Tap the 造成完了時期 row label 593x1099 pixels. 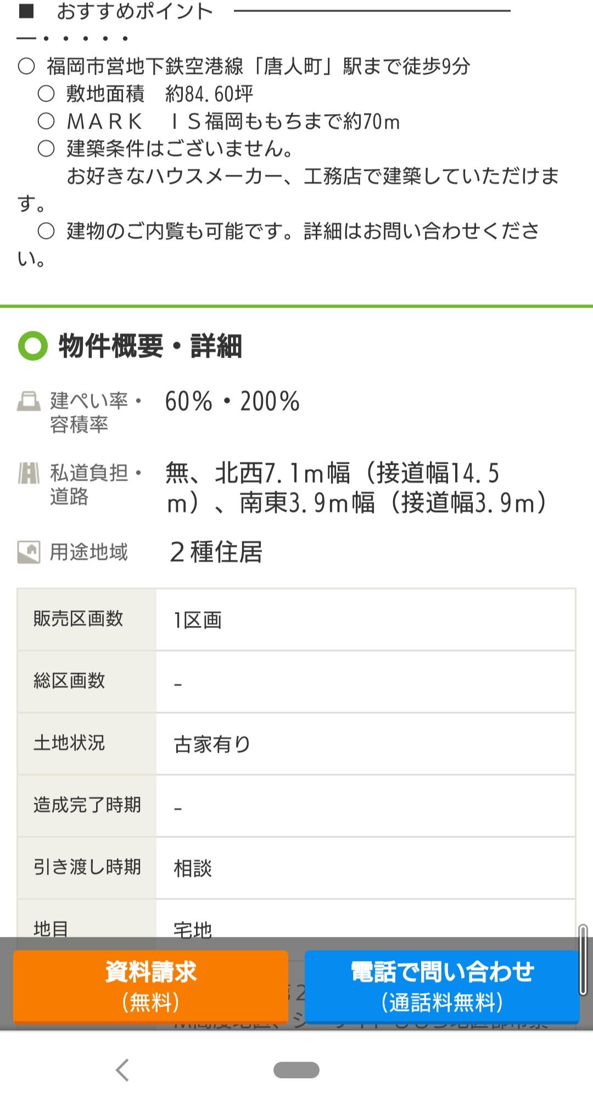coord(87,805)
